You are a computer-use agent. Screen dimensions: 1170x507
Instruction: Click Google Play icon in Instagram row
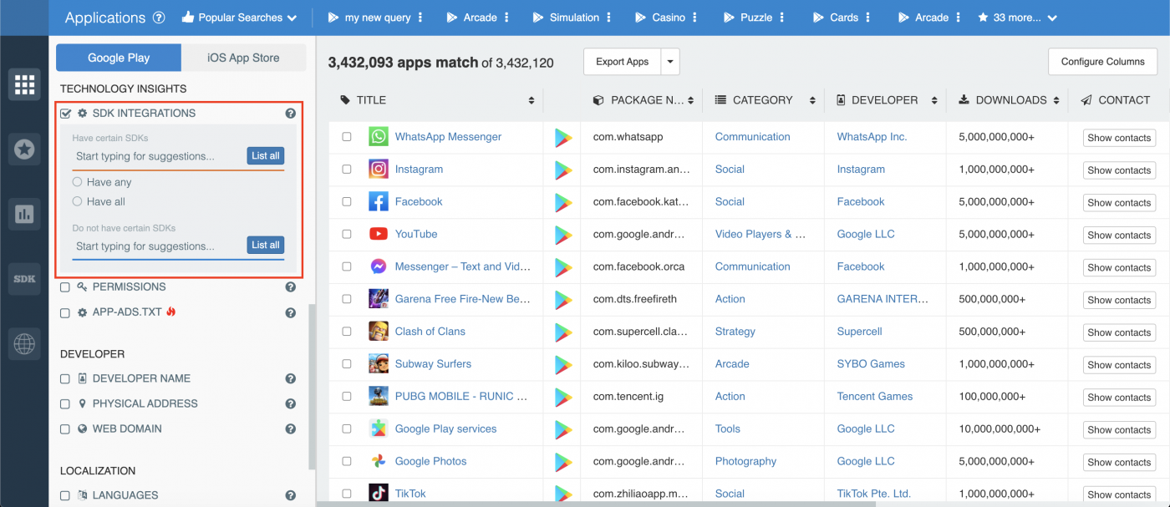point(563,170)
